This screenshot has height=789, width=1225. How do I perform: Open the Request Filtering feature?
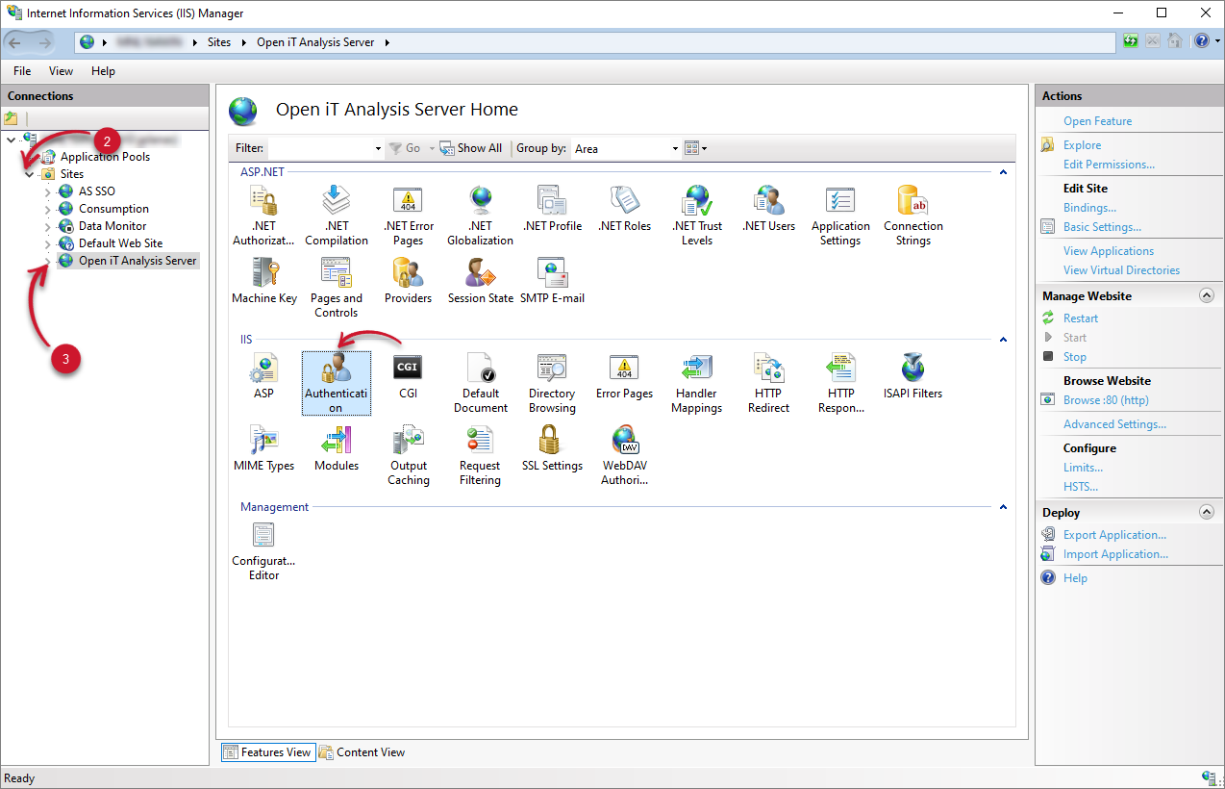480,455
